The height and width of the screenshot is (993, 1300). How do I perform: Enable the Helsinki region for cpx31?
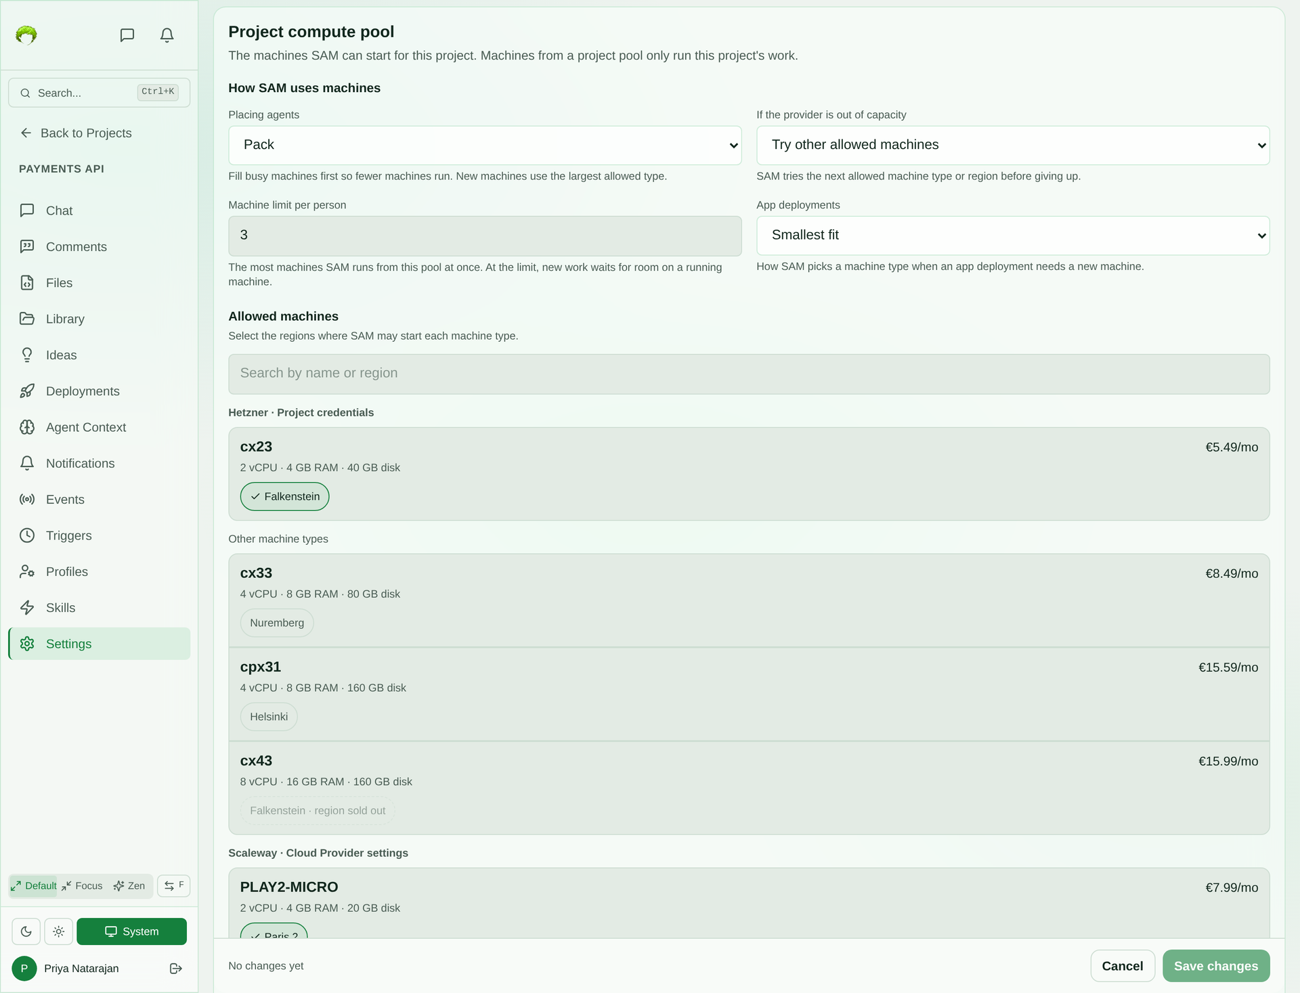269,717
